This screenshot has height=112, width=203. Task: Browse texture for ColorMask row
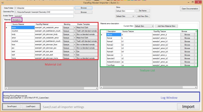click(x=187, y=65)
